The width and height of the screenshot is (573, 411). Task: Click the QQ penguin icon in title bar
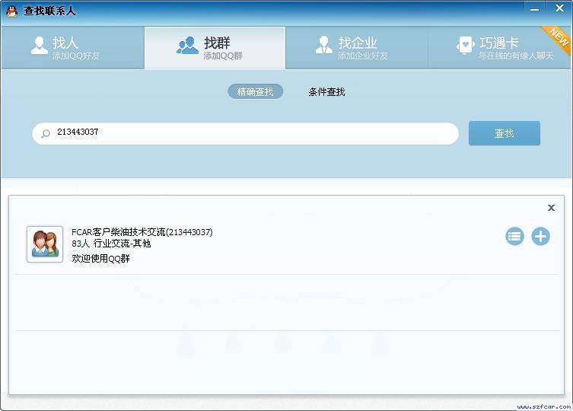coord(11,11)
